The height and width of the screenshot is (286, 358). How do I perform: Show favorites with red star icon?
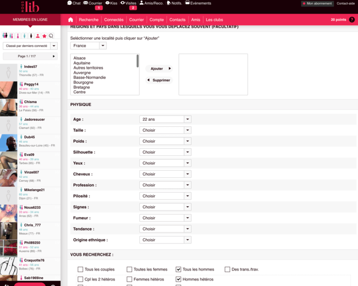[x=44, y=36]
